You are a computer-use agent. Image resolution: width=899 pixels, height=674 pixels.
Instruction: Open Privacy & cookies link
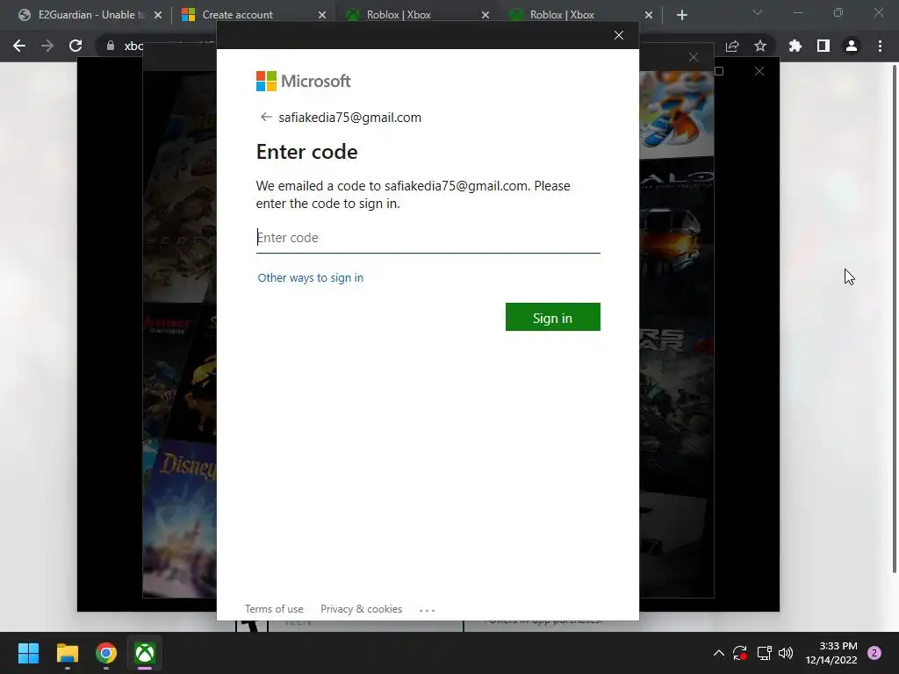click(361, 609)
